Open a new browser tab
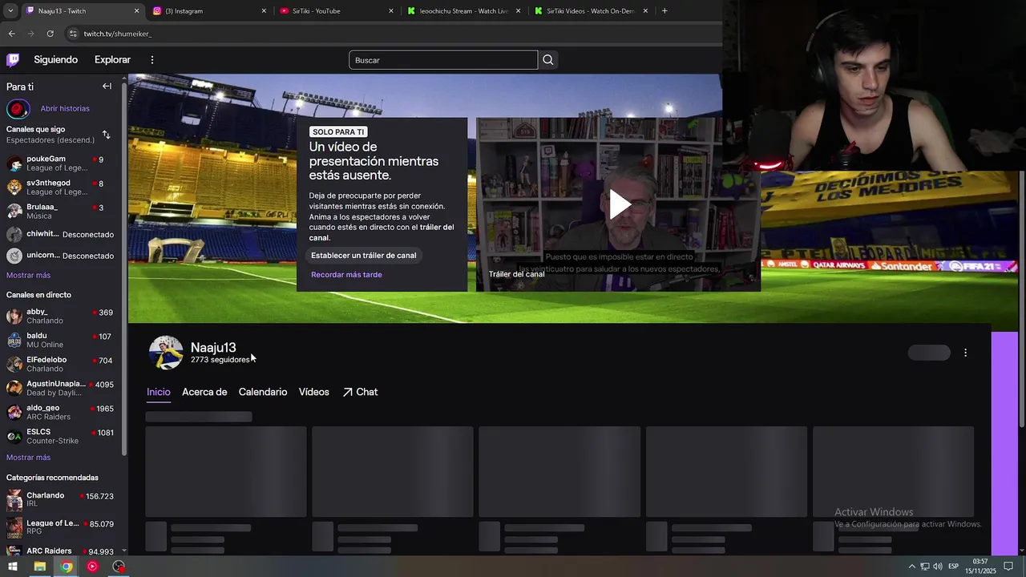 [x=664, y=10]
